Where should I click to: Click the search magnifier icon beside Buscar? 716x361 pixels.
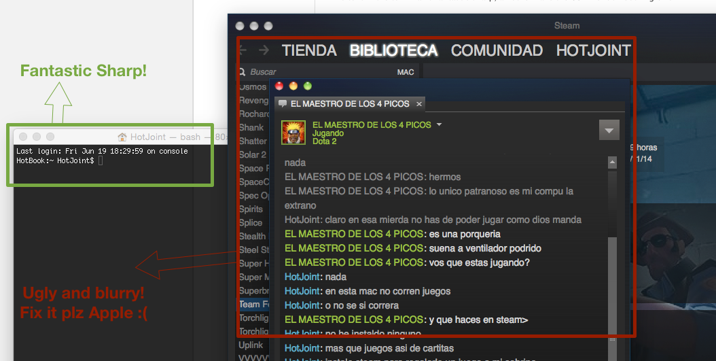(242, 72)
